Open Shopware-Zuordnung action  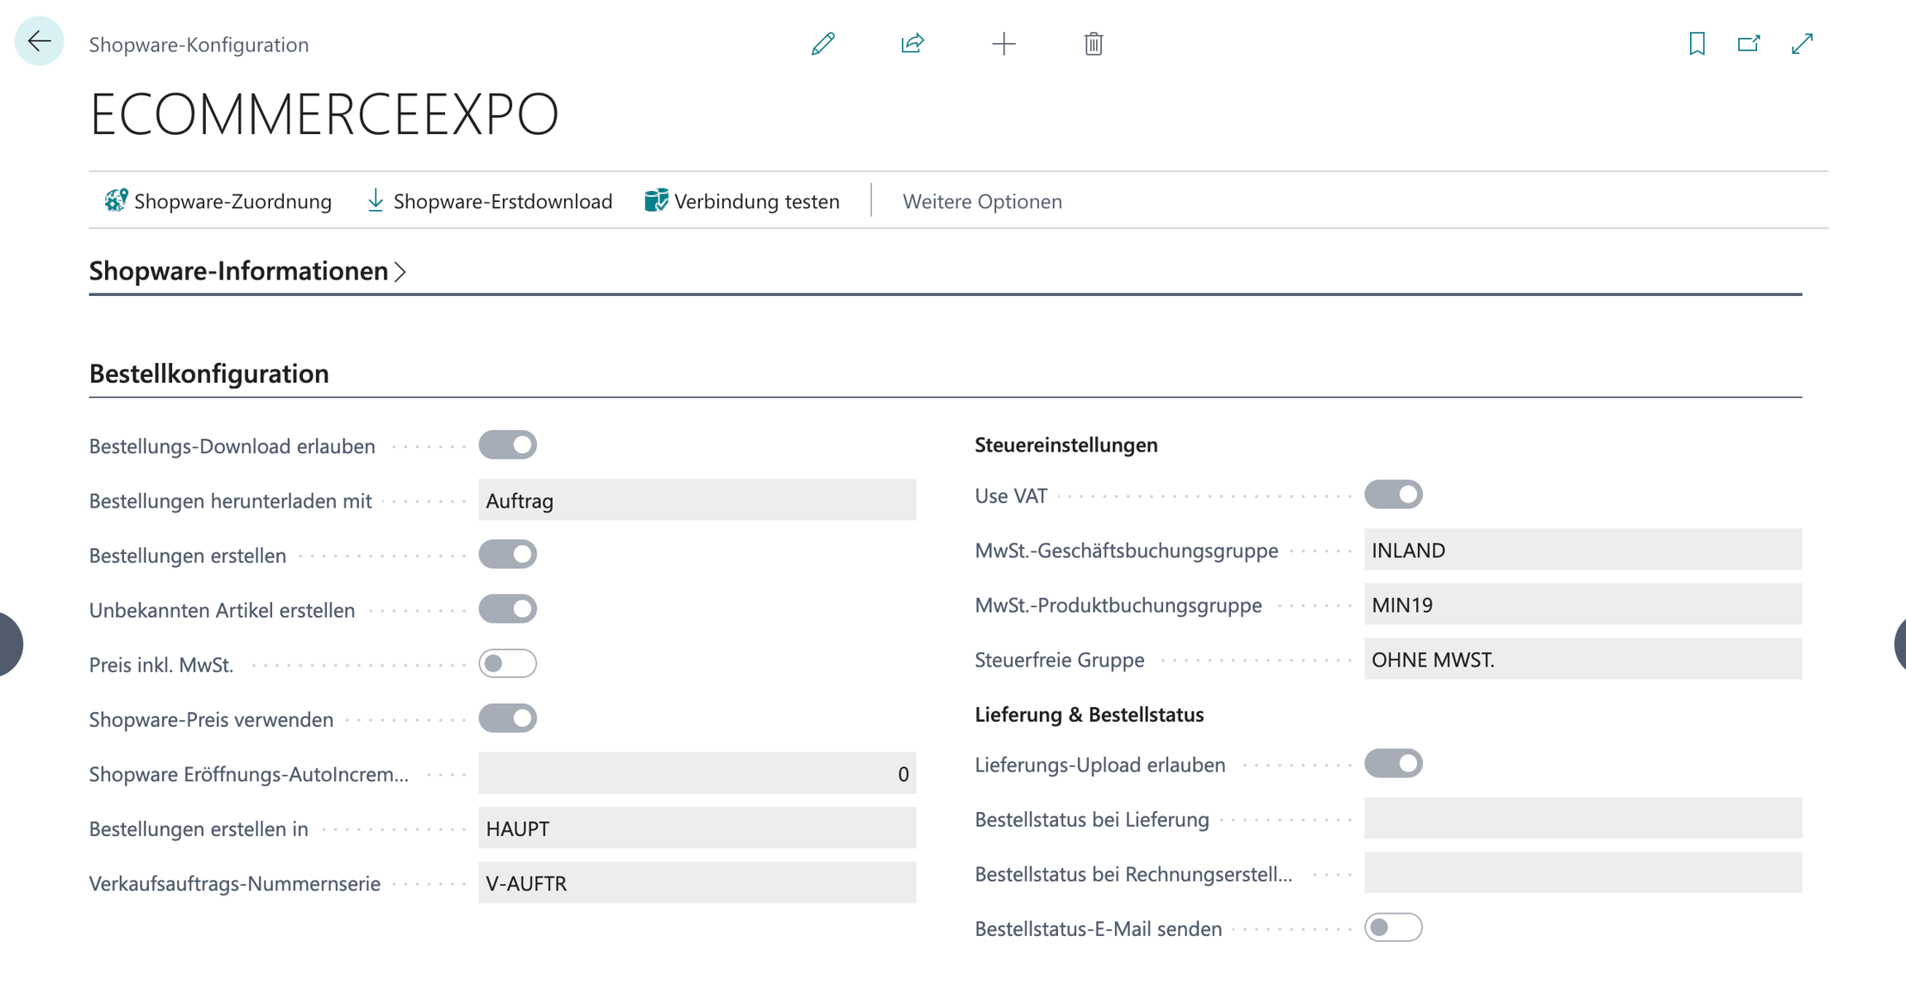pyautogui.click(x=218, y=201)
